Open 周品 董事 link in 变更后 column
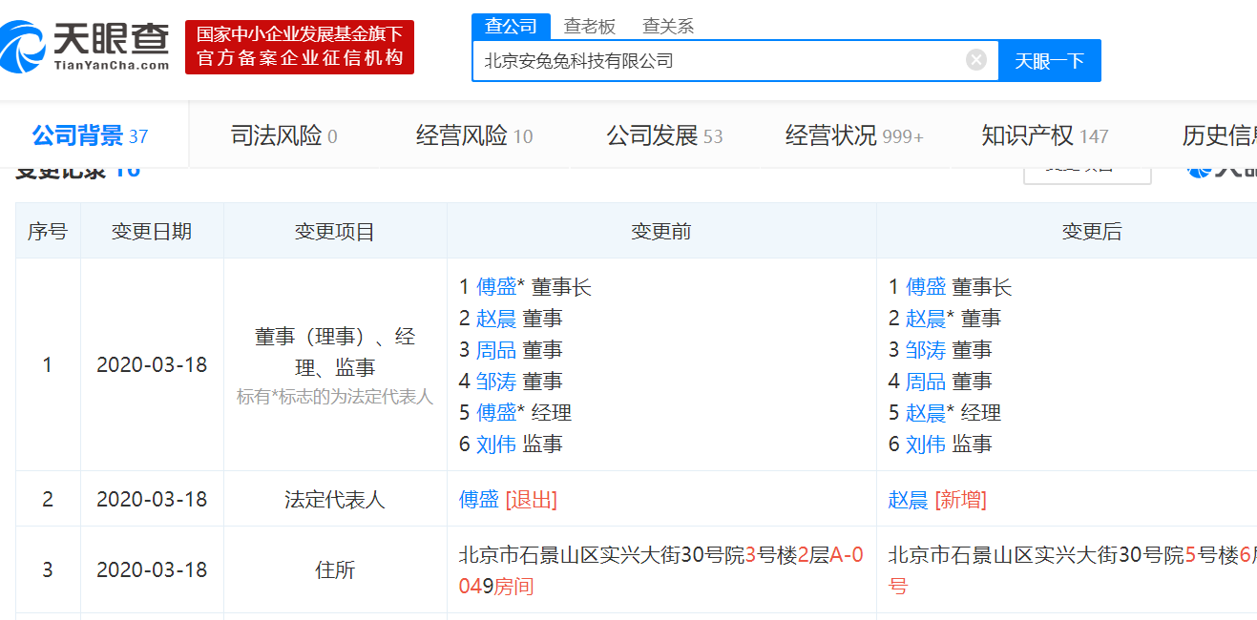Image resolution: width=1257 pixels, height=620 pixels. pyautogui.click(x=926, y=382)
